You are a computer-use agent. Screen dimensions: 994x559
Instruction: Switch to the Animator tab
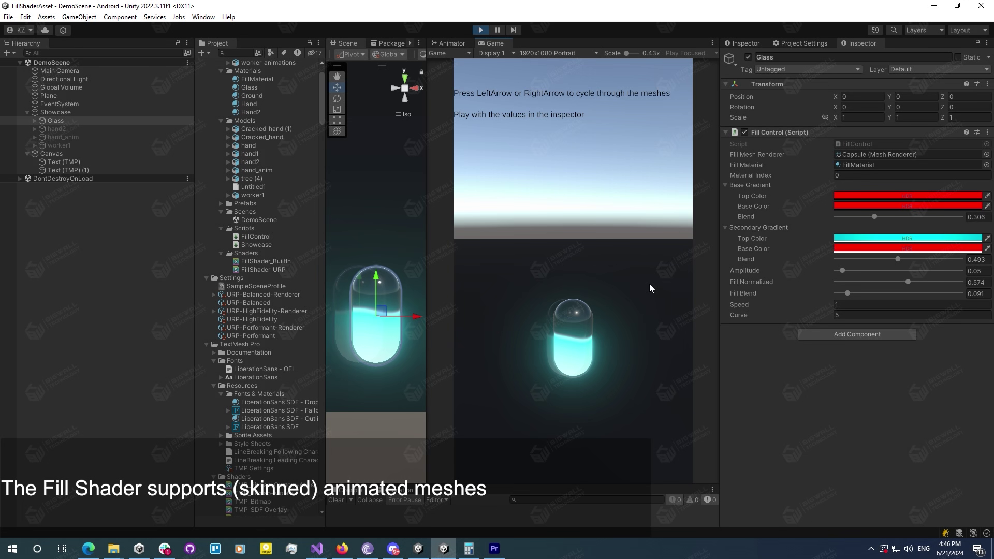448,43
